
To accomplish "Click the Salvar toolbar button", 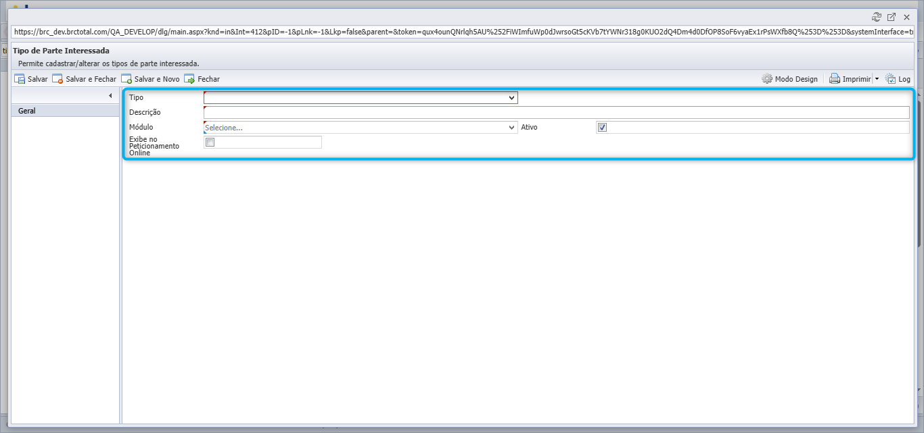I will pos(31,79).
